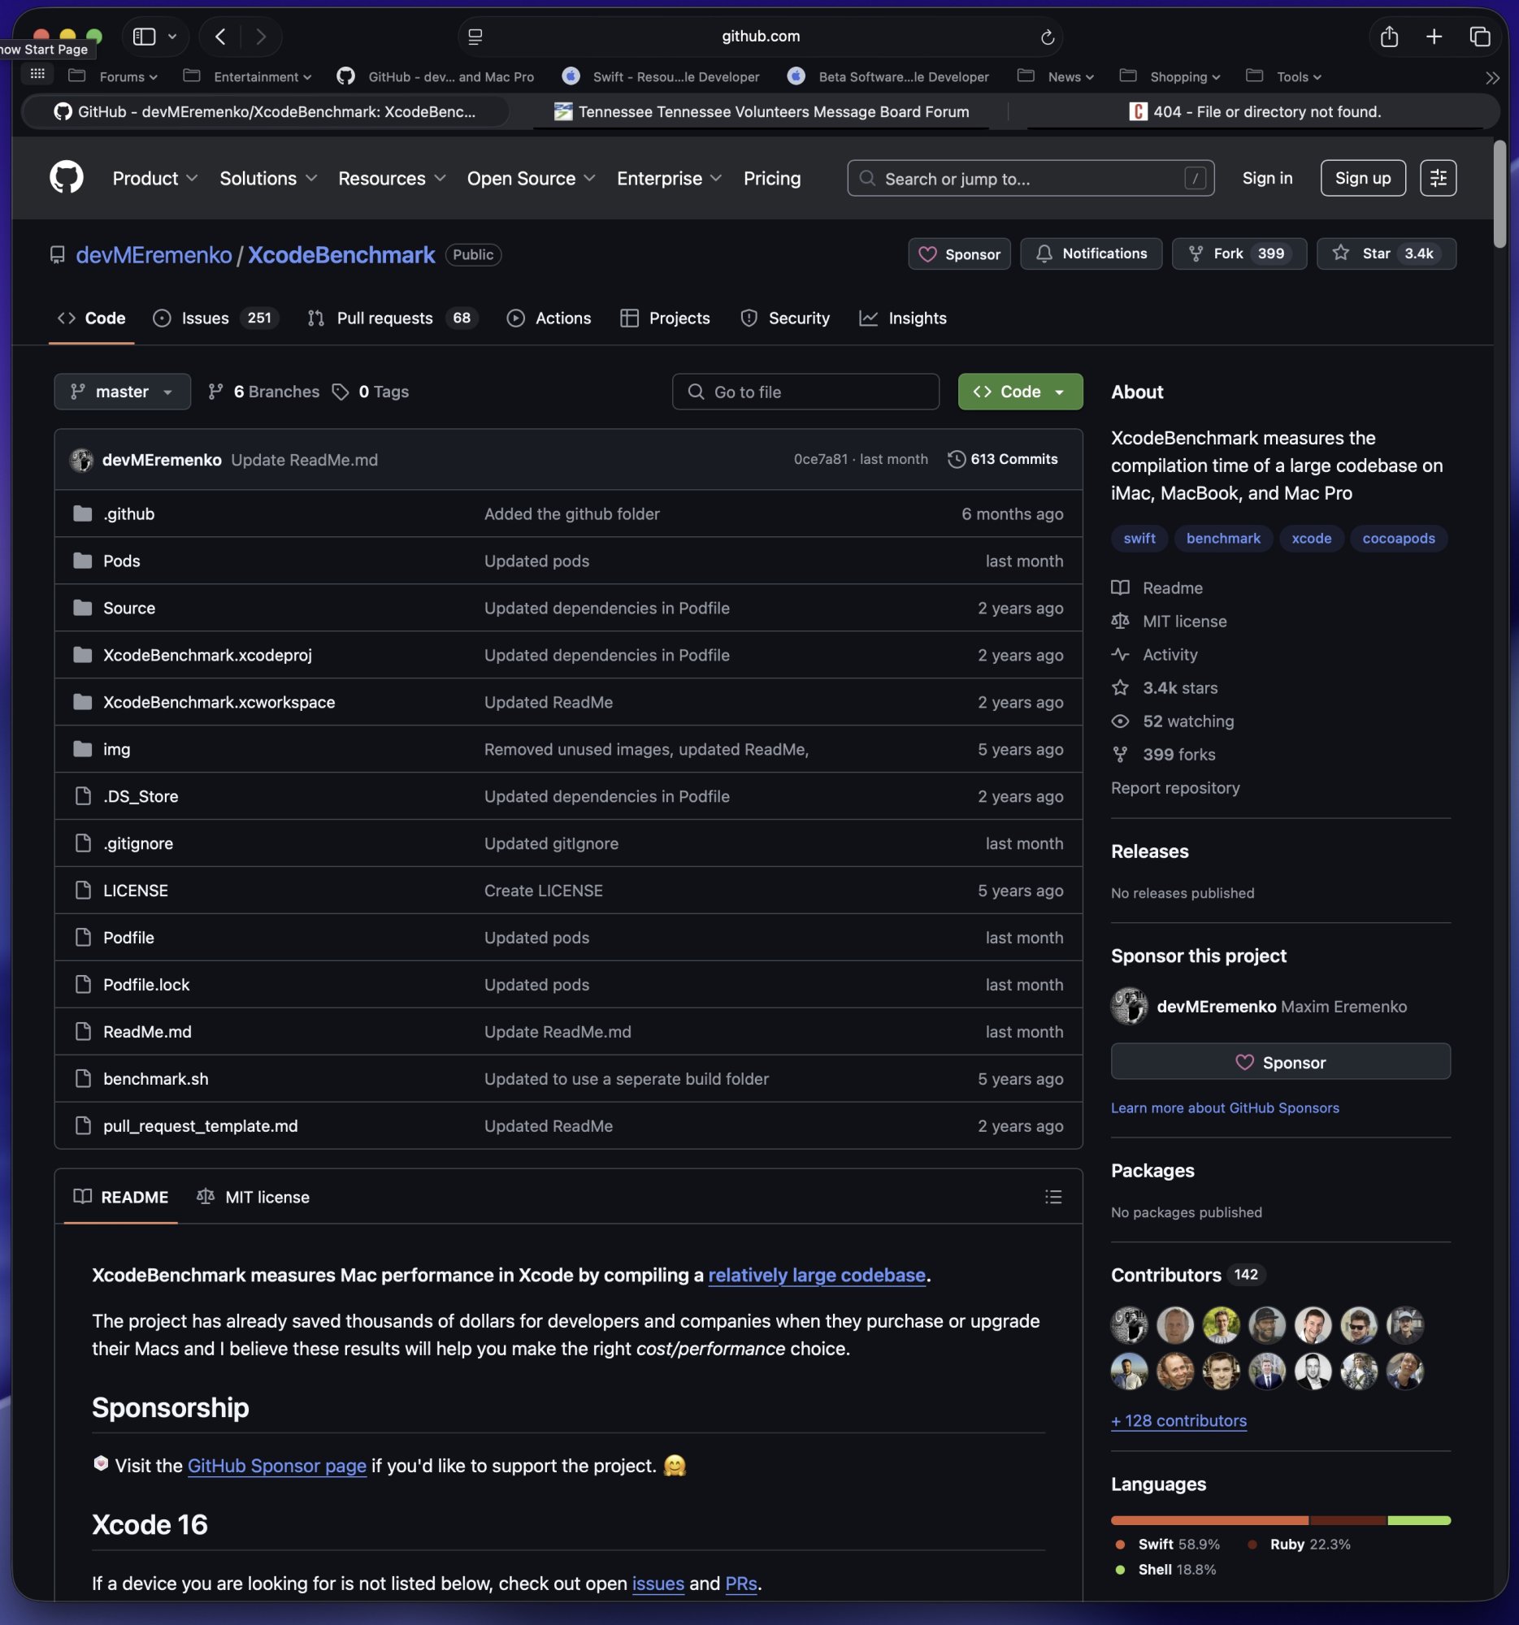Click the Go to file input

(x=805, y=392)
